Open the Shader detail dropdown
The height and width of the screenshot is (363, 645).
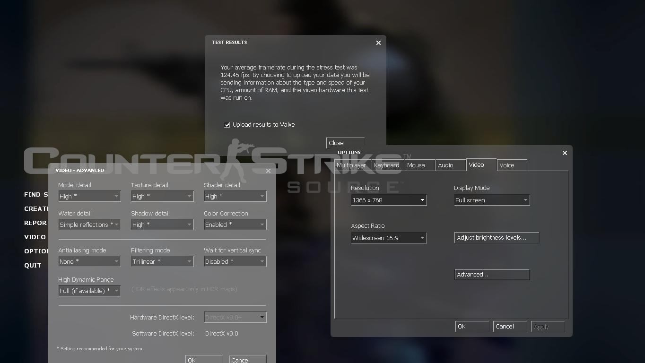(x=235, y=196)
